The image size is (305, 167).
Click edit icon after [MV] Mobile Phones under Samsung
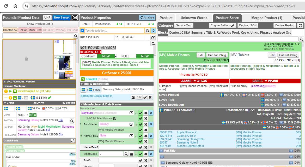tap(115, 118)
